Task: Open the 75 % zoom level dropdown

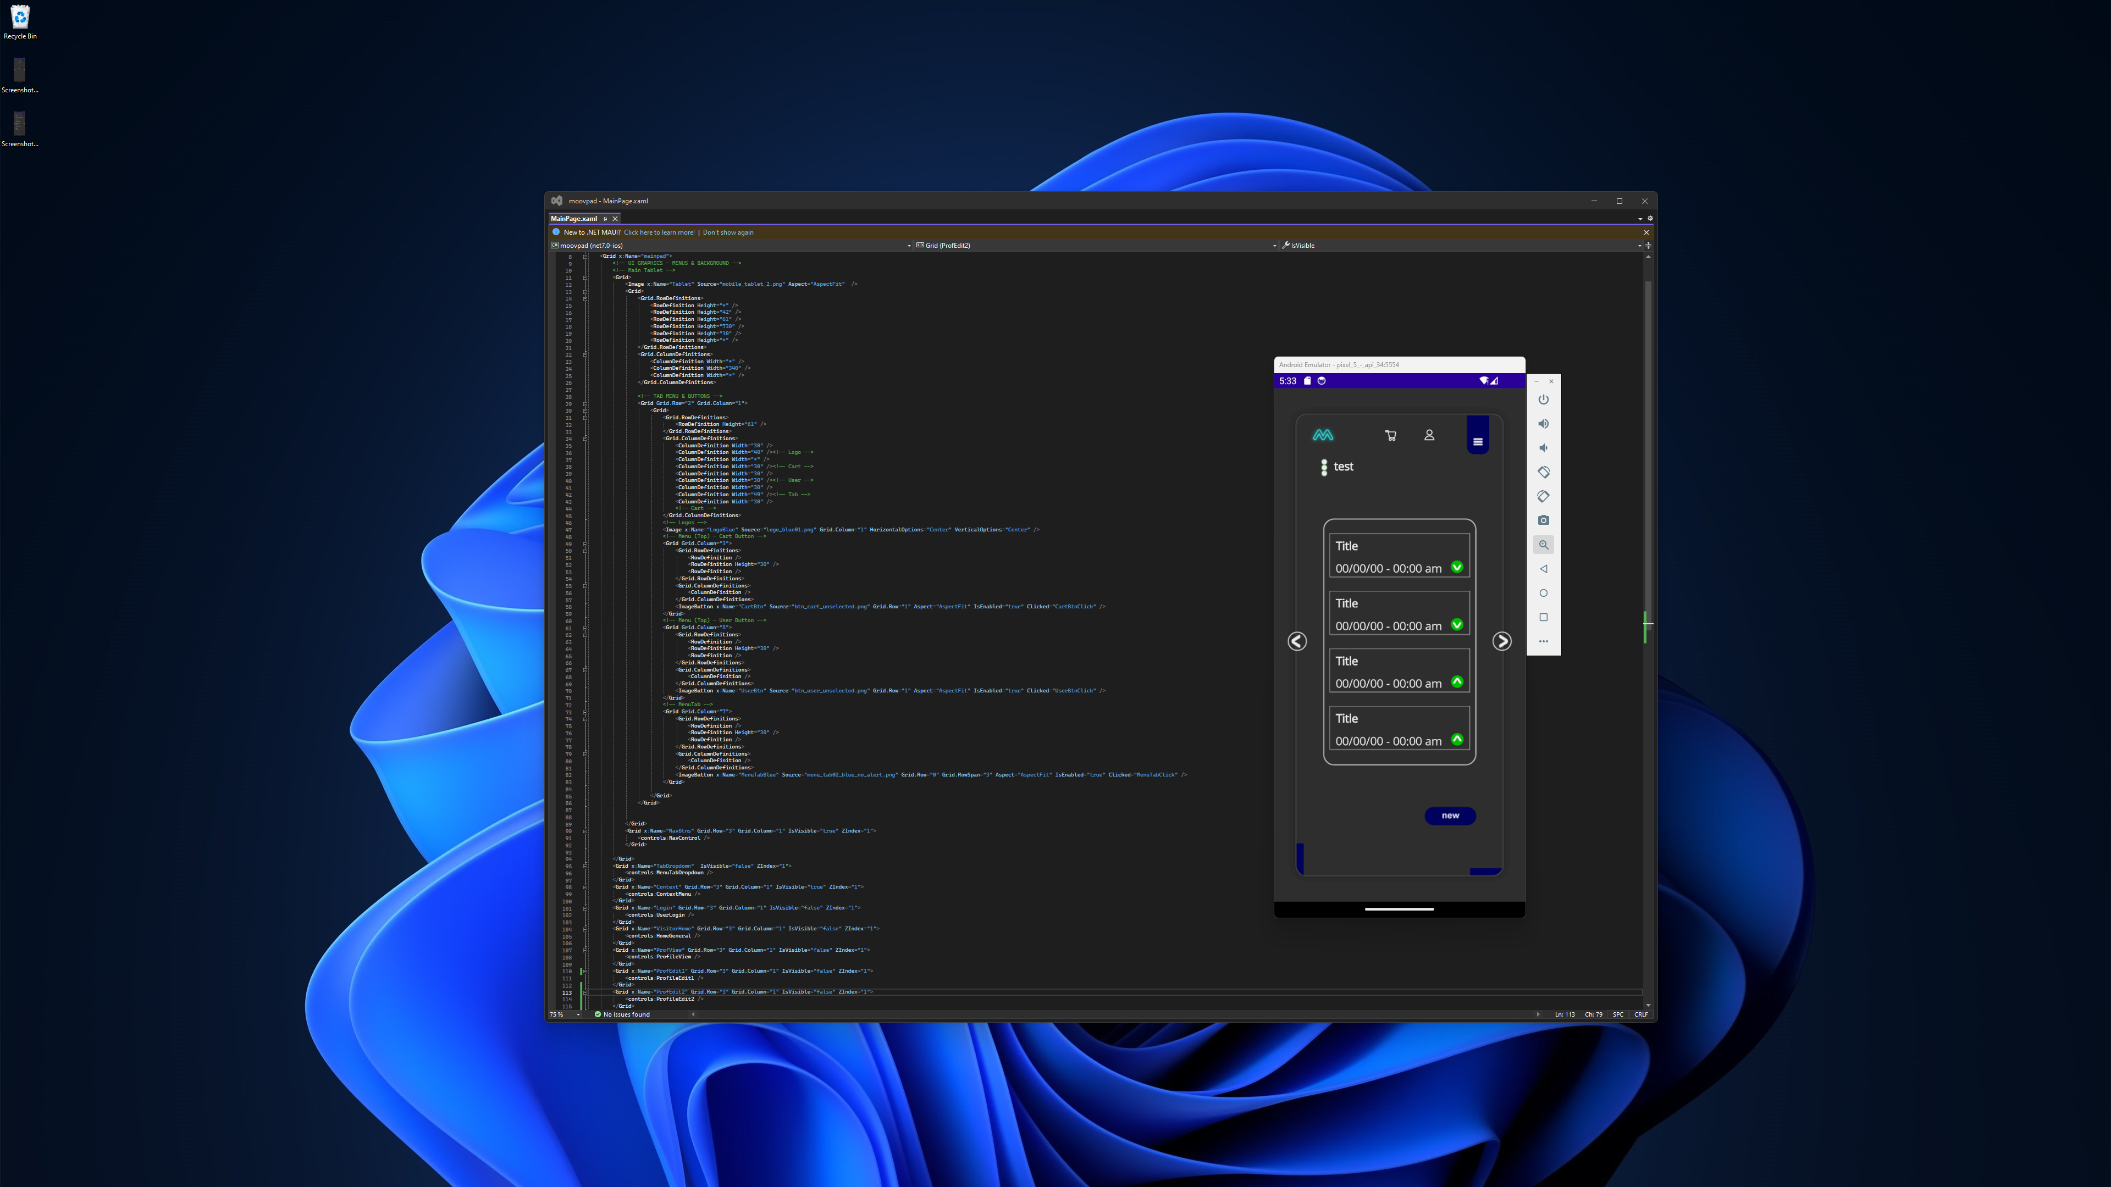Action: 565,1014
